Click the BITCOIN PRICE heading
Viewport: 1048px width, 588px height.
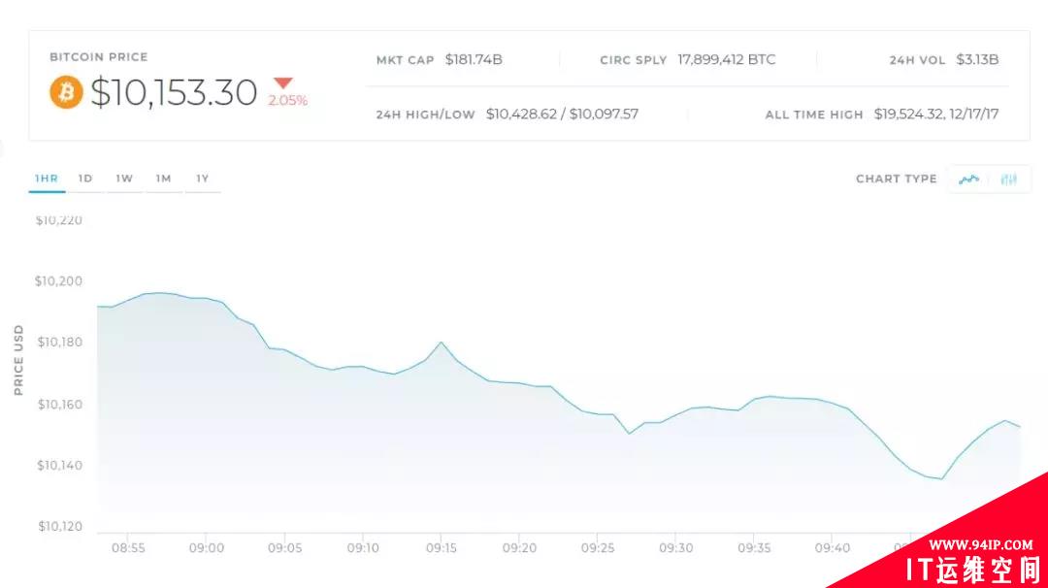tap(99, 57)
